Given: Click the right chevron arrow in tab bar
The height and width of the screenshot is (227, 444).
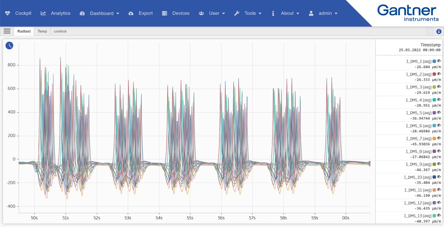Looking at the screenshot, I should click(430, 31).
